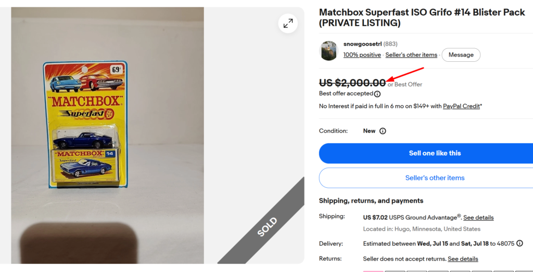Open the snowgoosetrl seller name link
The width and height of the screenshot is (533, 272).
pyautogui.click(x=362, y=44)
